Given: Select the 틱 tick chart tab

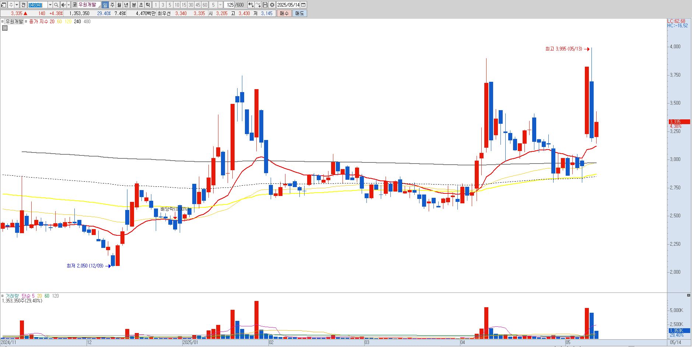Looking at the screenshot, I should (148, 5).
